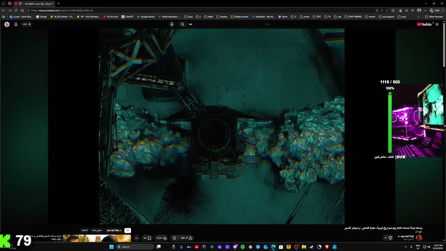This screenshot has width=446, height=251.
Task: Open the taskbar clock and date
Action: click(438, 247)
